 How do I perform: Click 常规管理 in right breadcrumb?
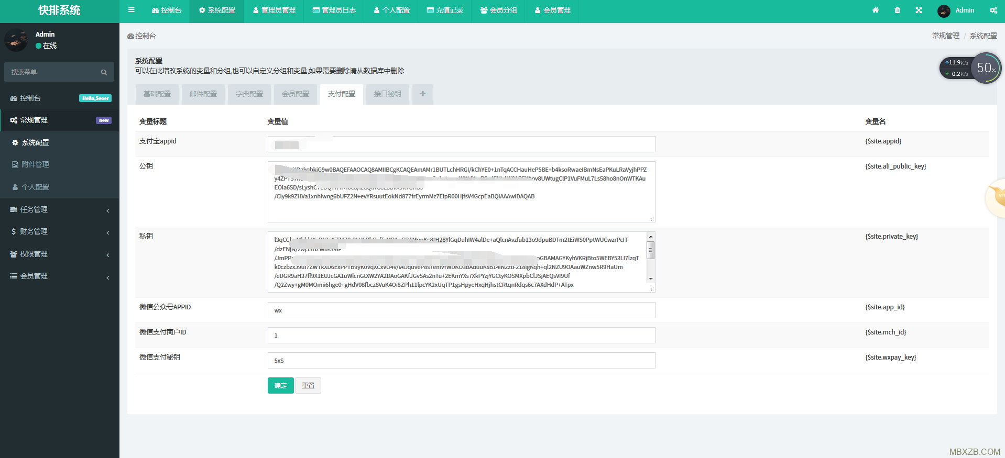pyautogui.click(x=946, y=36)
